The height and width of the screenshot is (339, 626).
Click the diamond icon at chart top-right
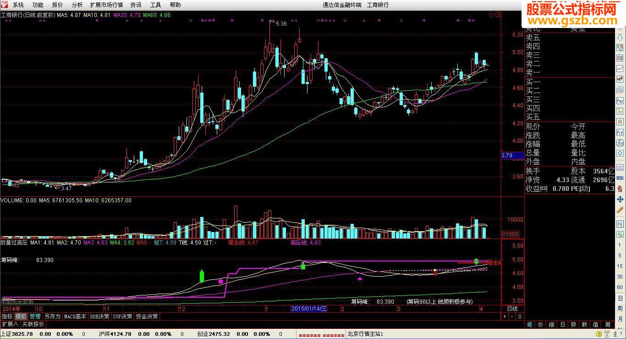click(491, 15)
